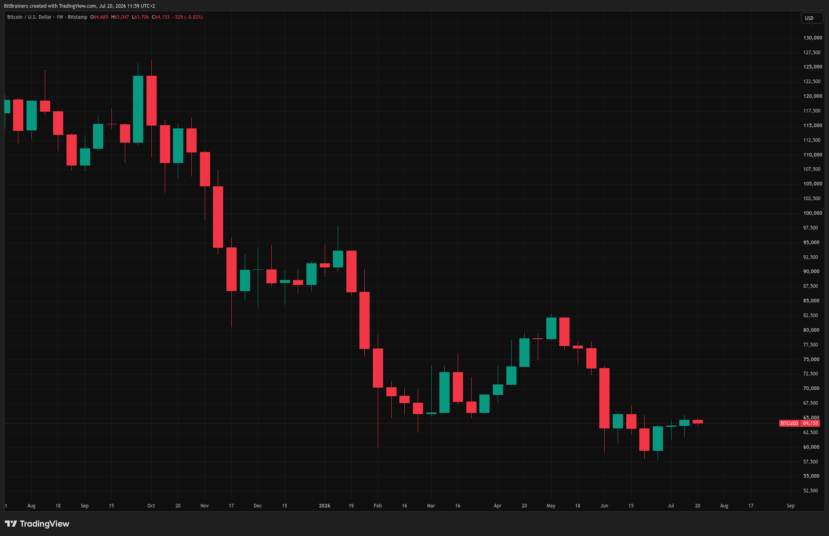
Task: Click the open value O64,689
Action: pyautogui.click(x=99, y=17)
